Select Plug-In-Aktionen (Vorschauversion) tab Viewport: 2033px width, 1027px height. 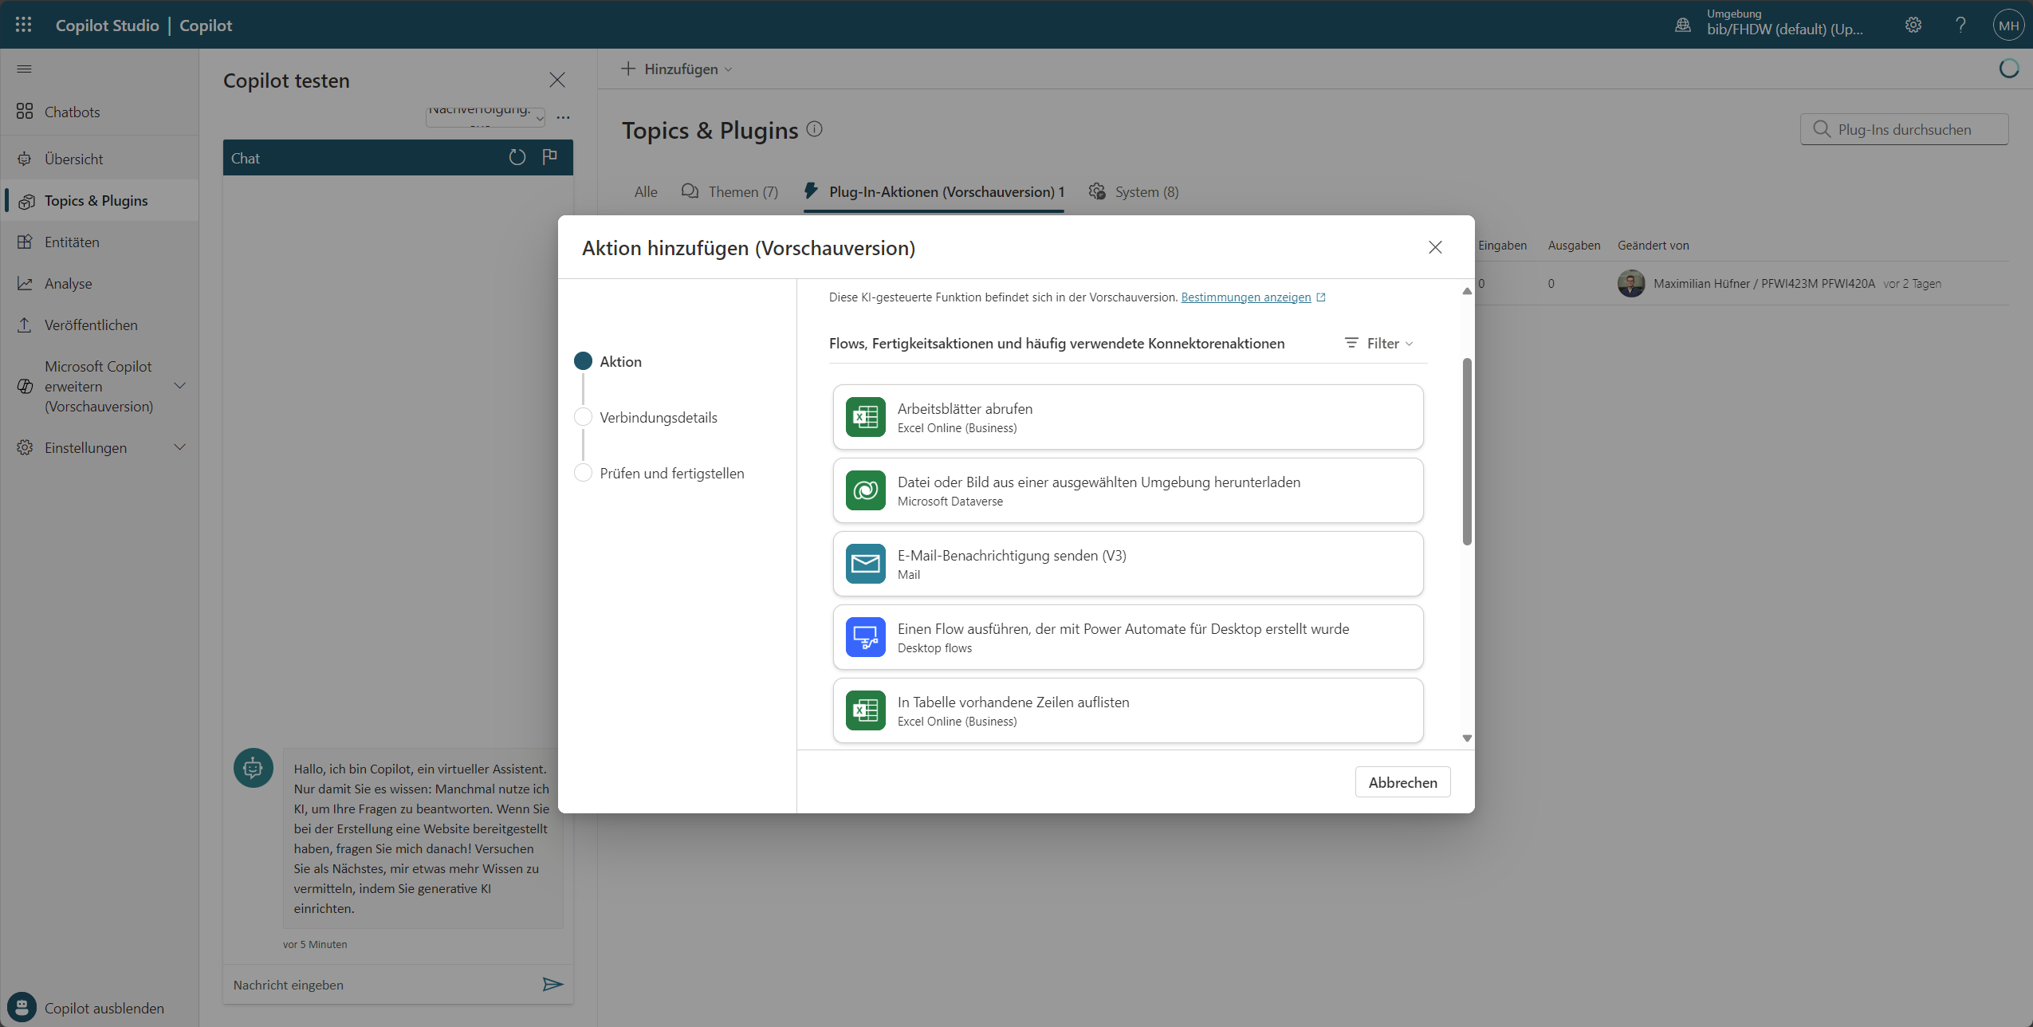coord(934,191)
